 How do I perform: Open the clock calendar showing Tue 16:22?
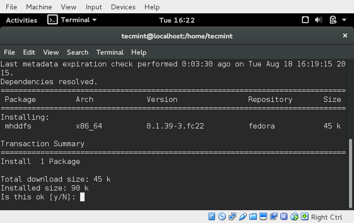point(177,20)
